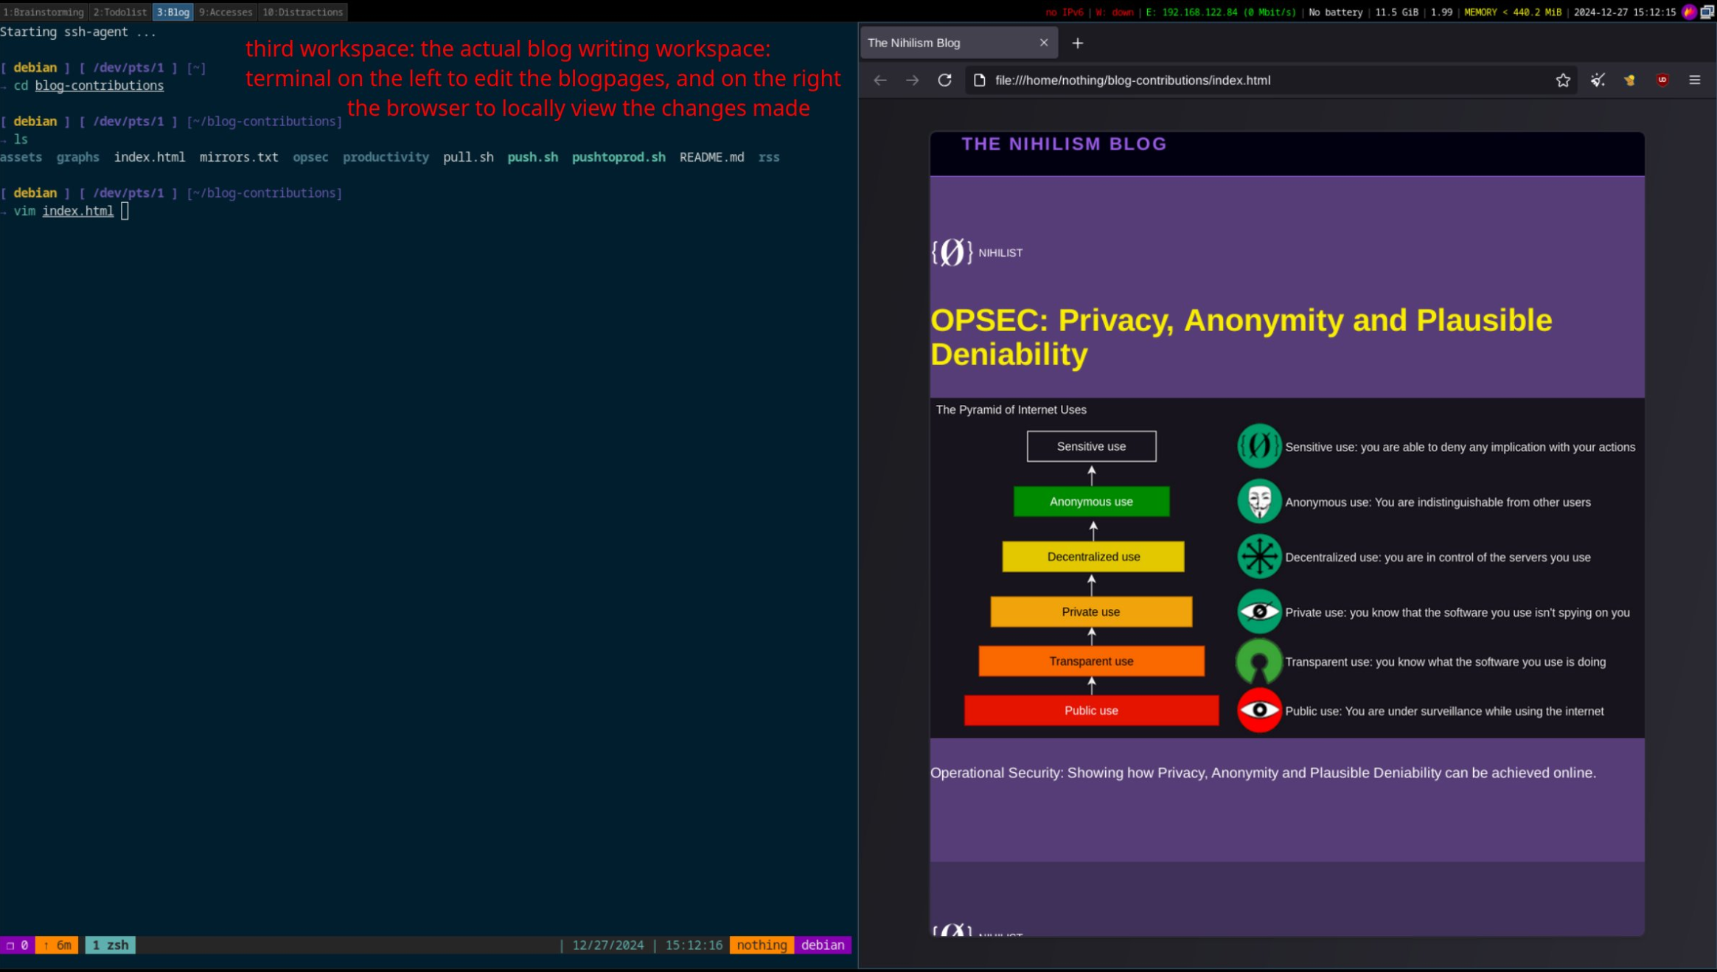1717x972 pixels.
Task: Close The Nihilism Blog tab
Action: tap(1043, 43)
